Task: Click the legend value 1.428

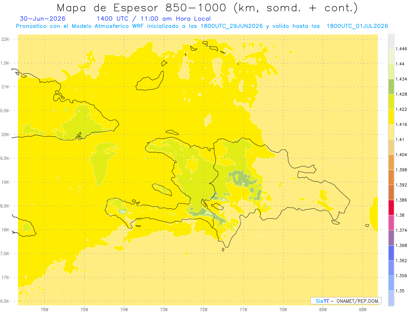Action: click(402, 94)
